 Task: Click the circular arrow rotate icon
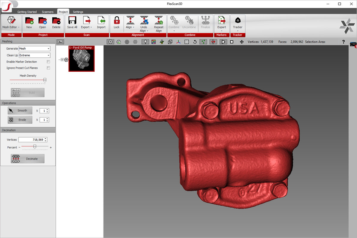pos(195,42)
